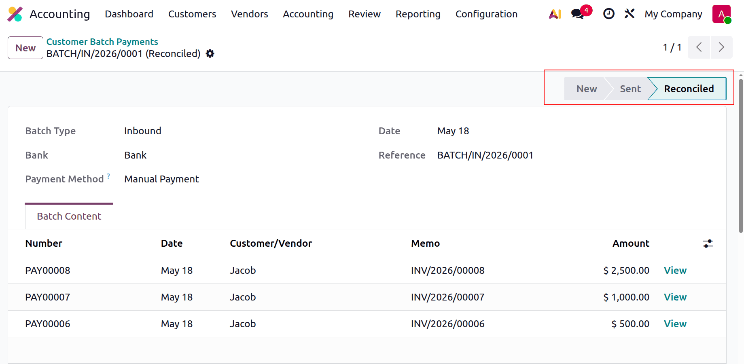This screenshot has height=364, width=744.
Task: Open the activities clock icon
Action: 608,14
